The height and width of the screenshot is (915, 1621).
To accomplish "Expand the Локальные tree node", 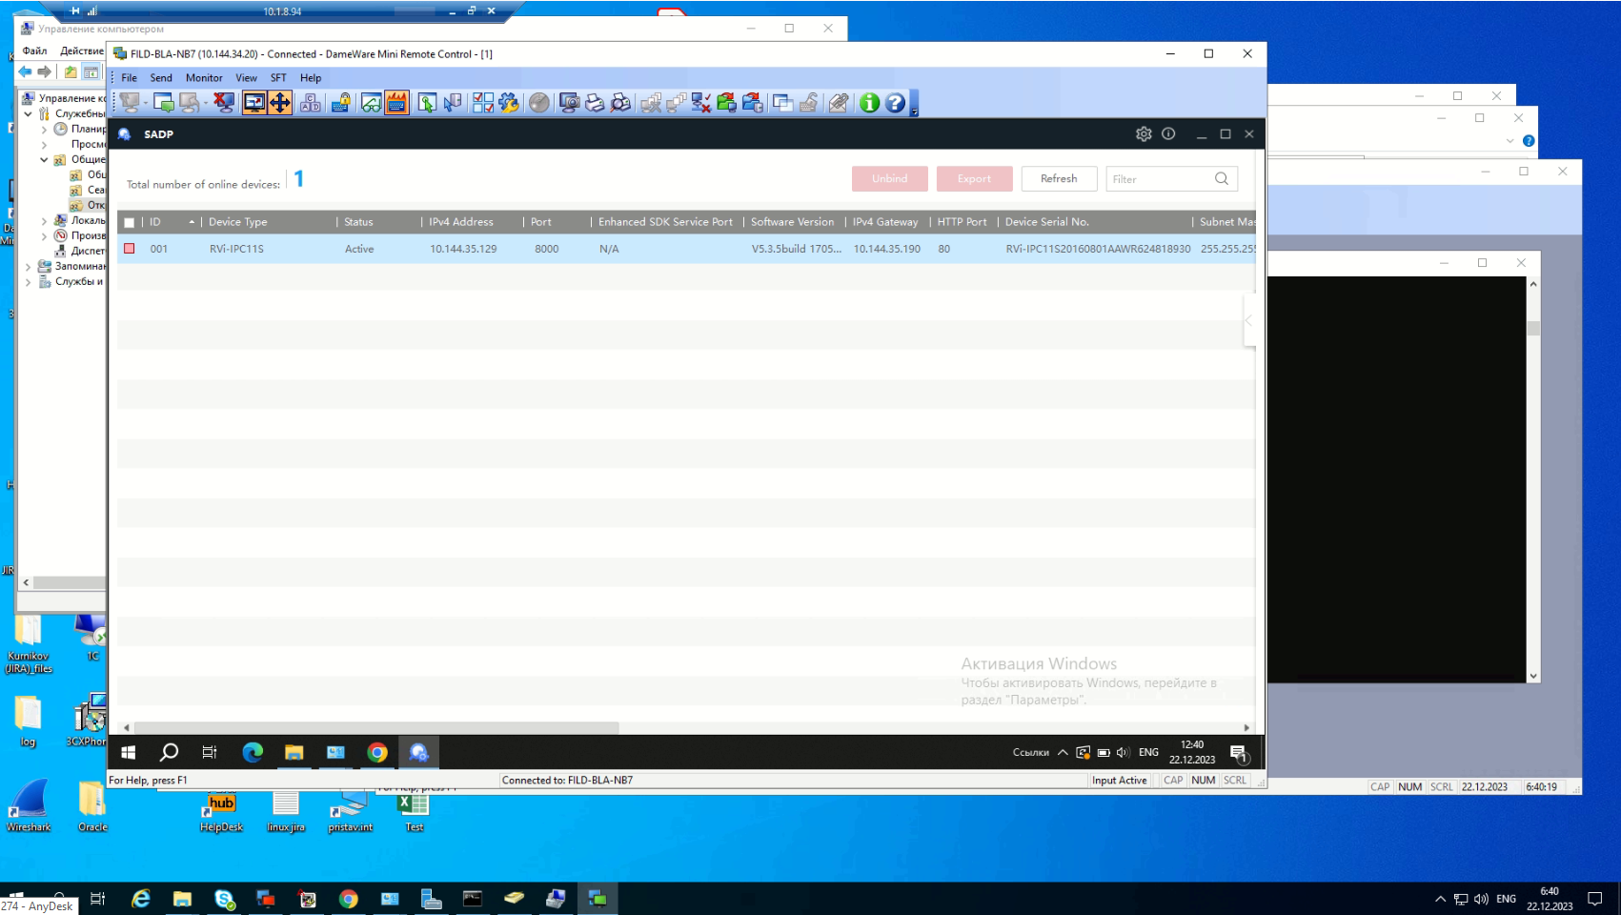I will (44, 220).
